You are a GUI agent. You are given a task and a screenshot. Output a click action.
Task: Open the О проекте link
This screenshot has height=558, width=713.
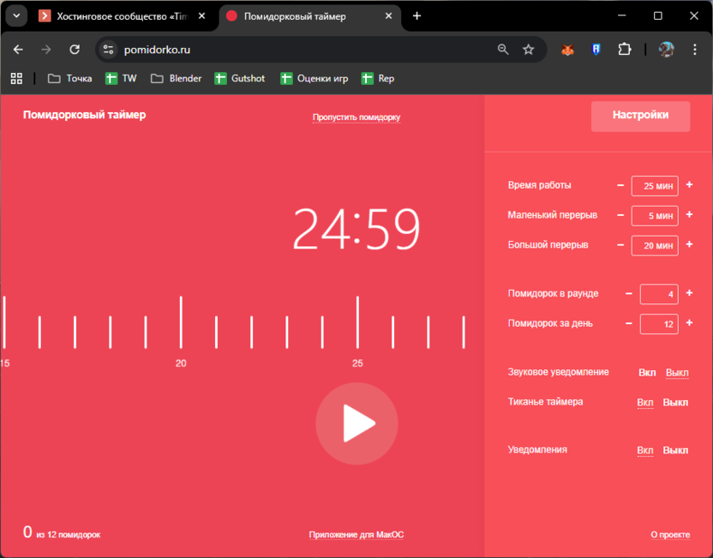point(670,535)
